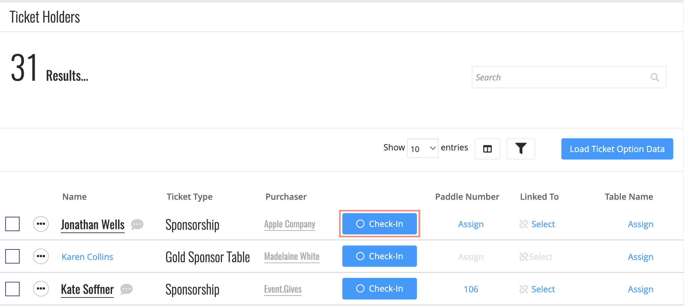Open the ellipsis menu for Kate Soffner
The height and width of the screenshot is (306, 684).
click(41, 289)
